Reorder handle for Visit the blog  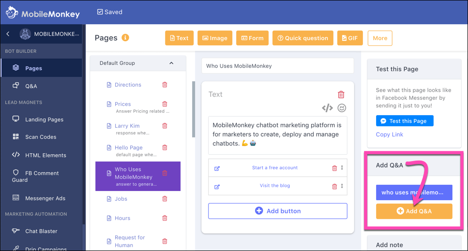point(342,186)
